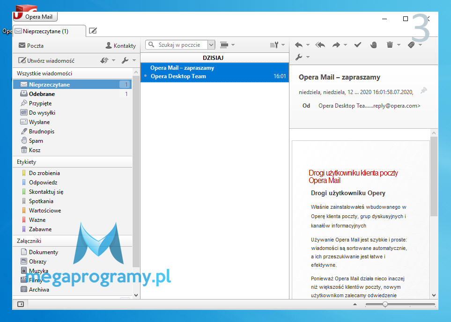Select the Odpowiedz blue label
Image resolution: width=451 pixels, height=322 pixels.
(x=73, y=182)
